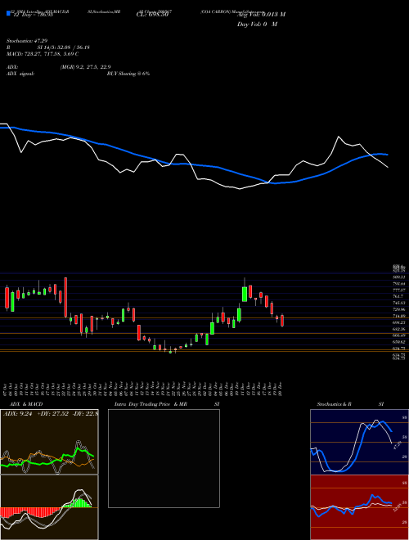Open the empty Intra Day Trading Price panel
This screenshot has width=409, height=540.
click(164, 458)
